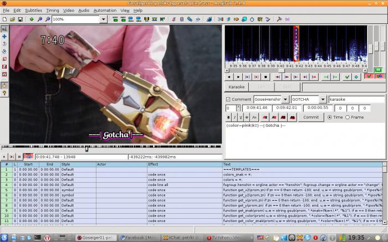The image size is (388, 242).
Task: Open the Automation manager toolbar icon
Action: coord(209,19)
